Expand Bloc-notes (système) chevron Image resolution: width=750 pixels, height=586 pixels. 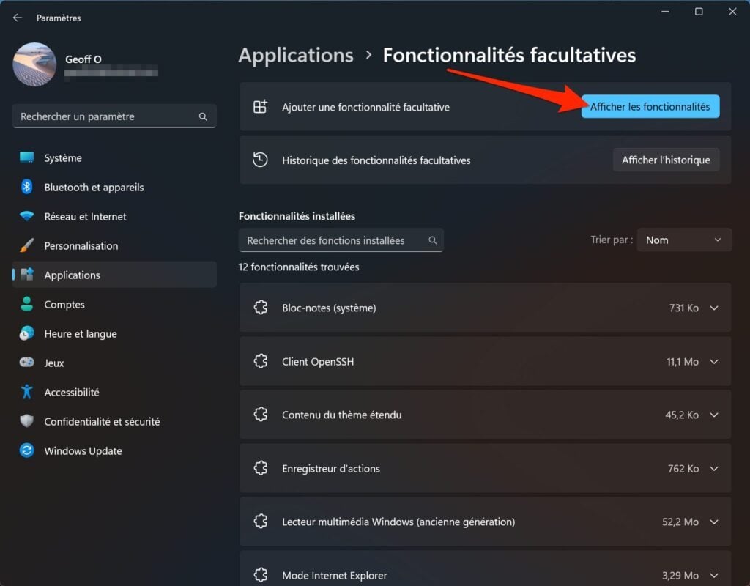[x=714, y=308]
